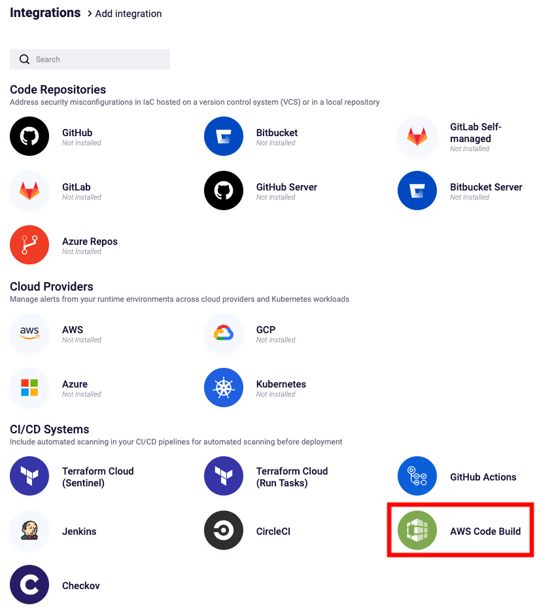Screen dimensions: 552x614
Task: Click into the Search input field
Action: coord(90,59)
